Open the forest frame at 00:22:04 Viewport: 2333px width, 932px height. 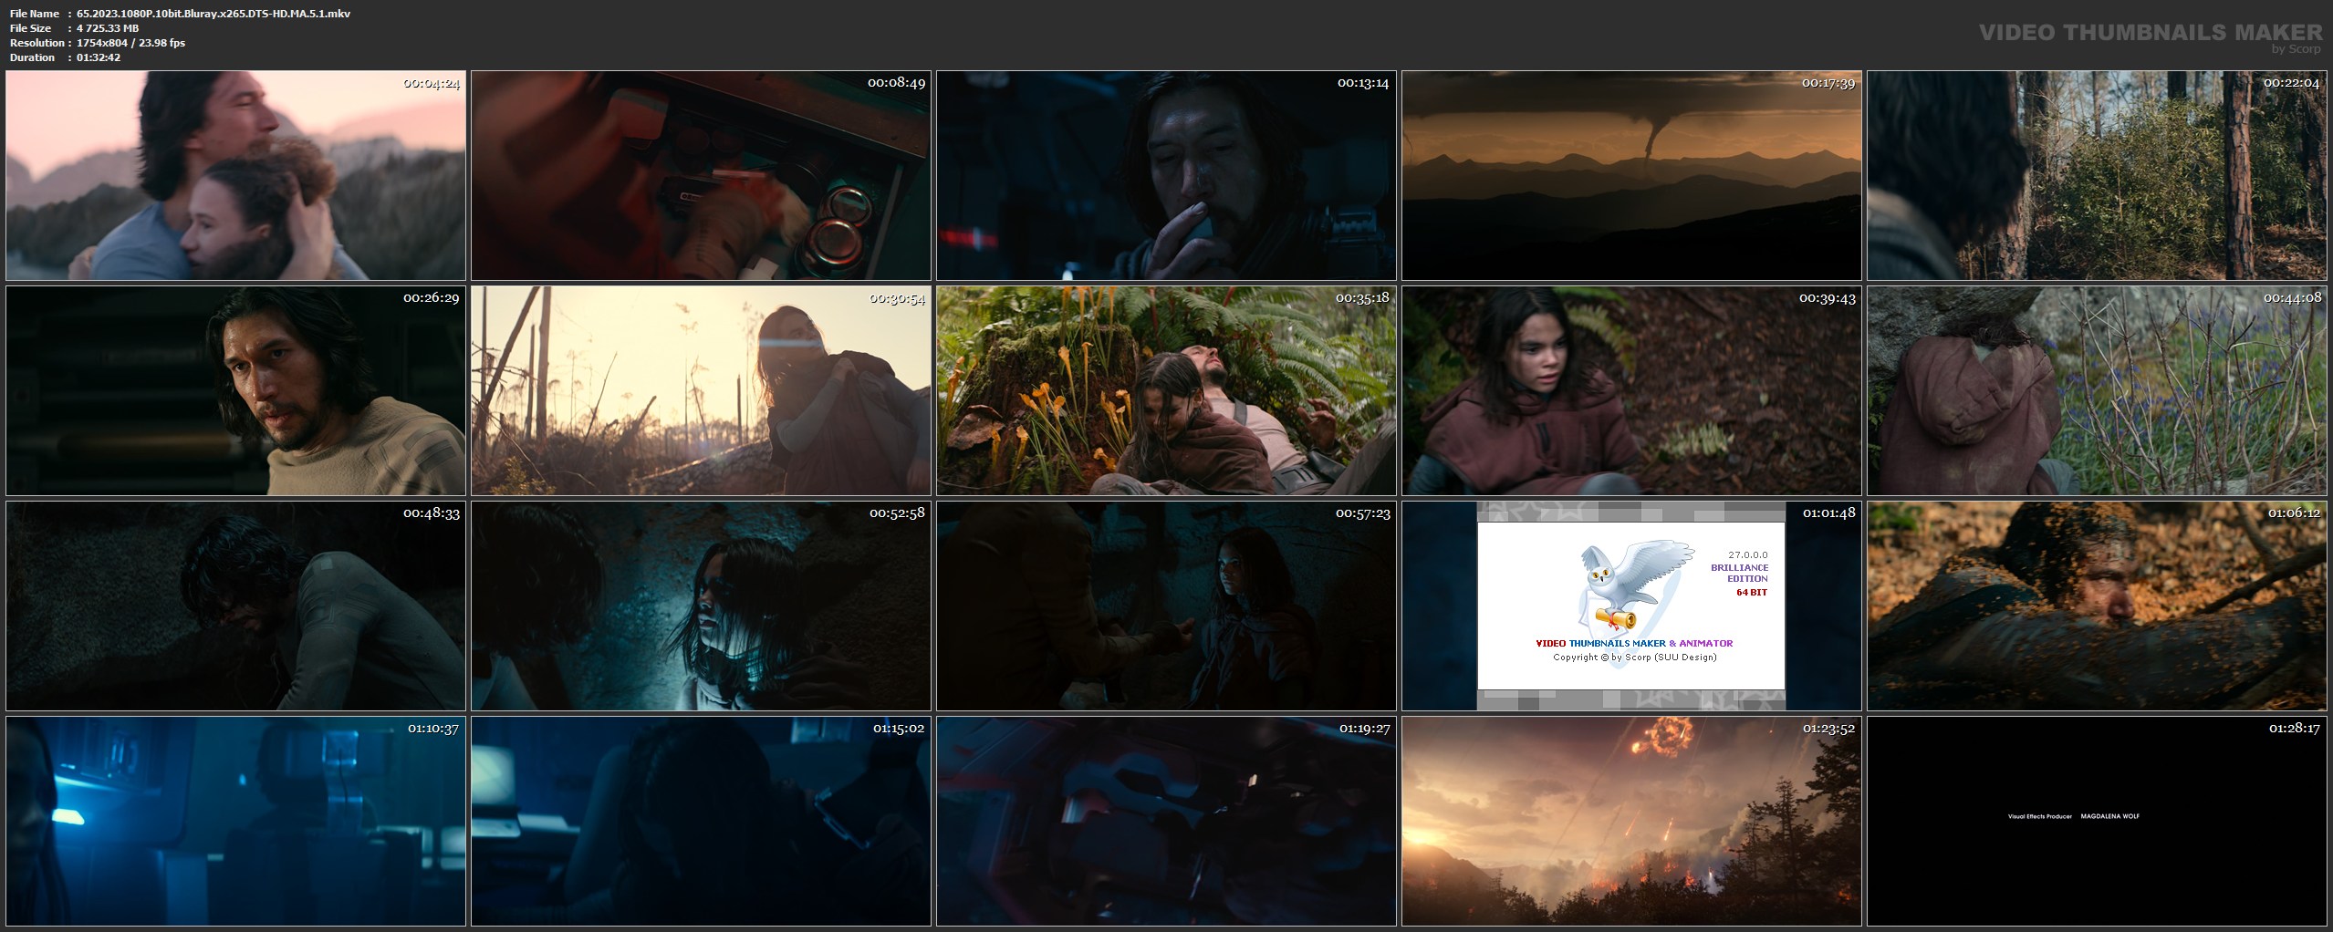click(2096, 175)
